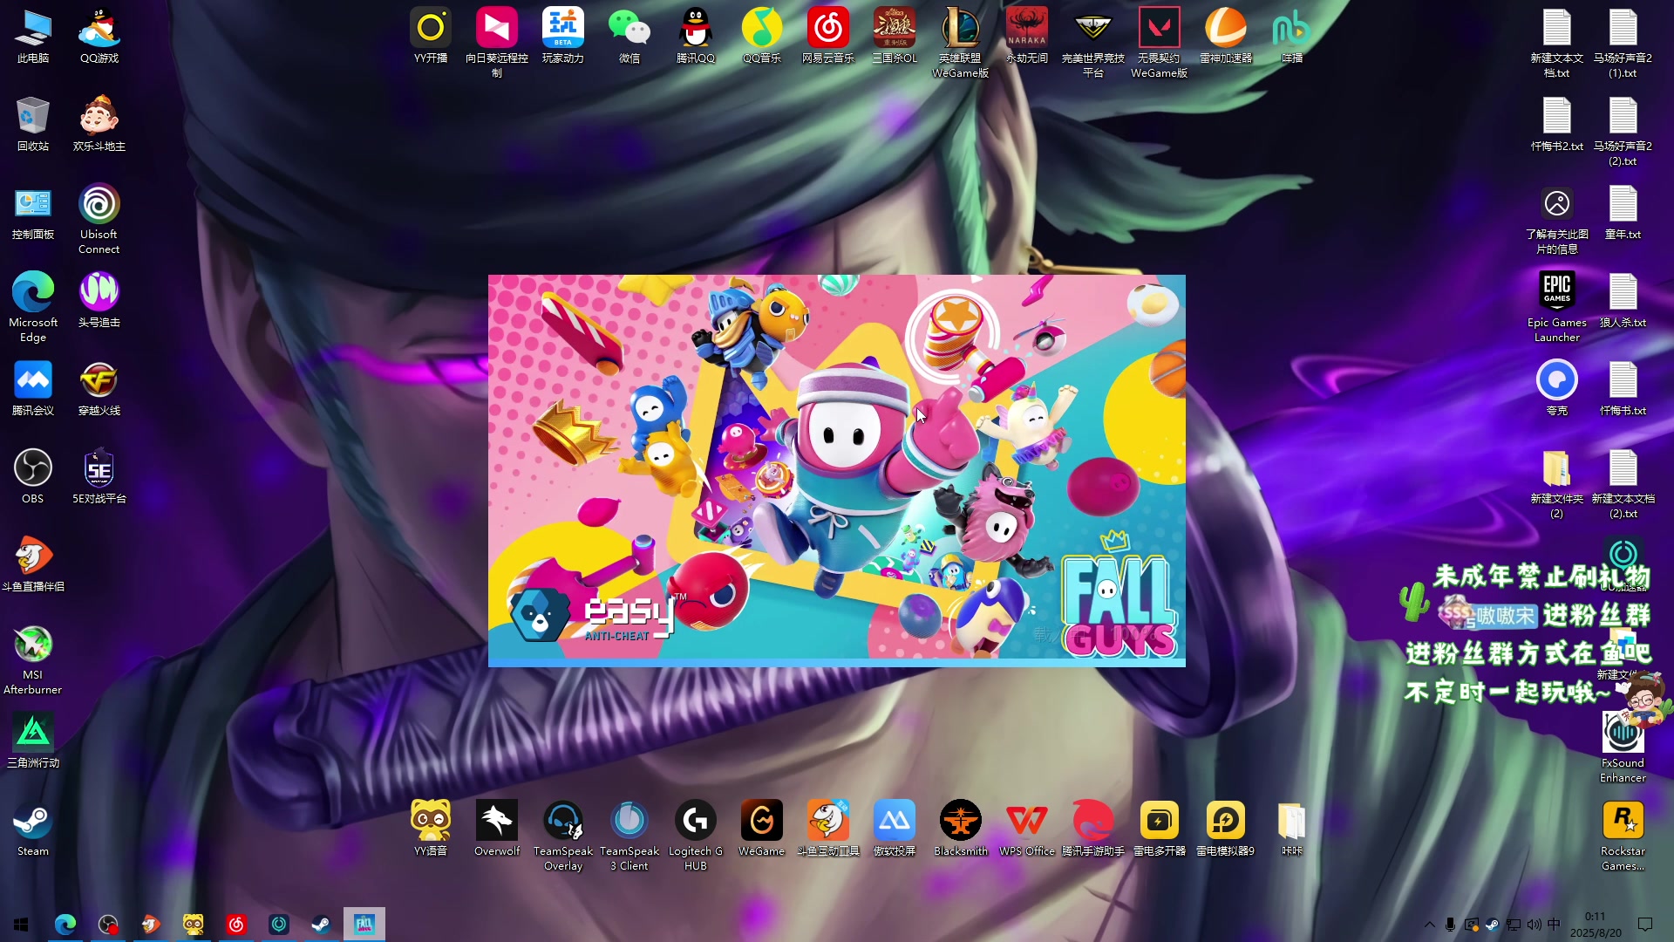
Task: Launch Rockstar Games Launcher shortcut
Action: point(1623,836)
